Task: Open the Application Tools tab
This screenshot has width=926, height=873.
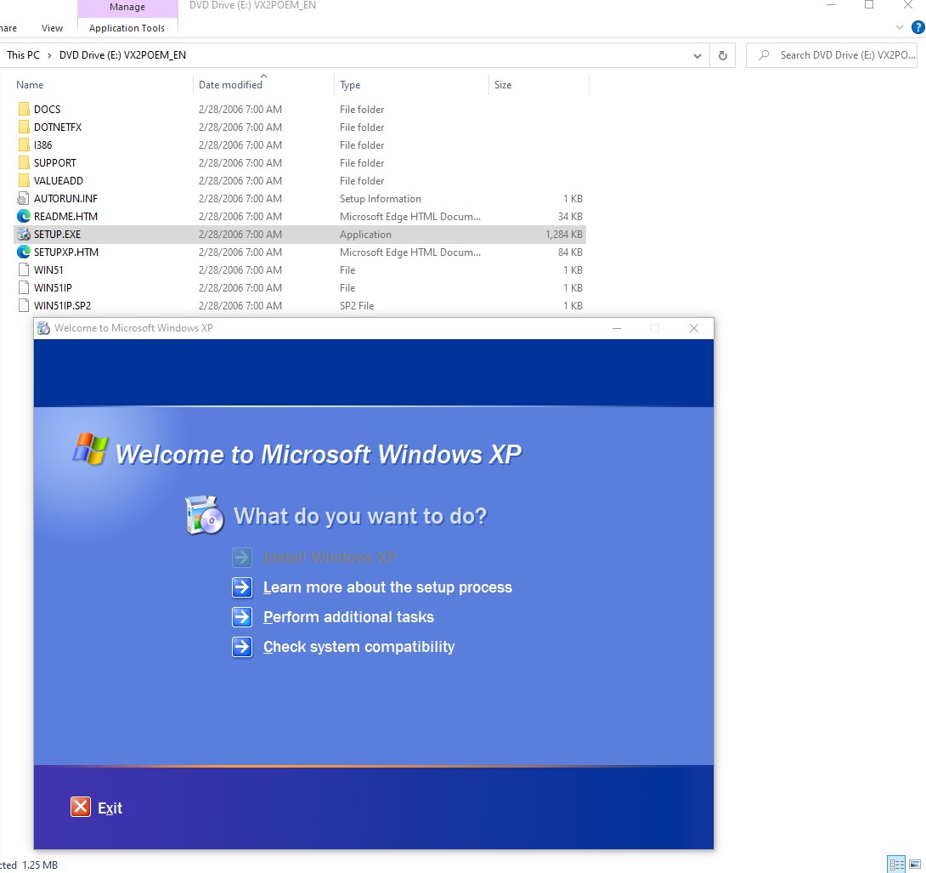Action: point(127,28)
